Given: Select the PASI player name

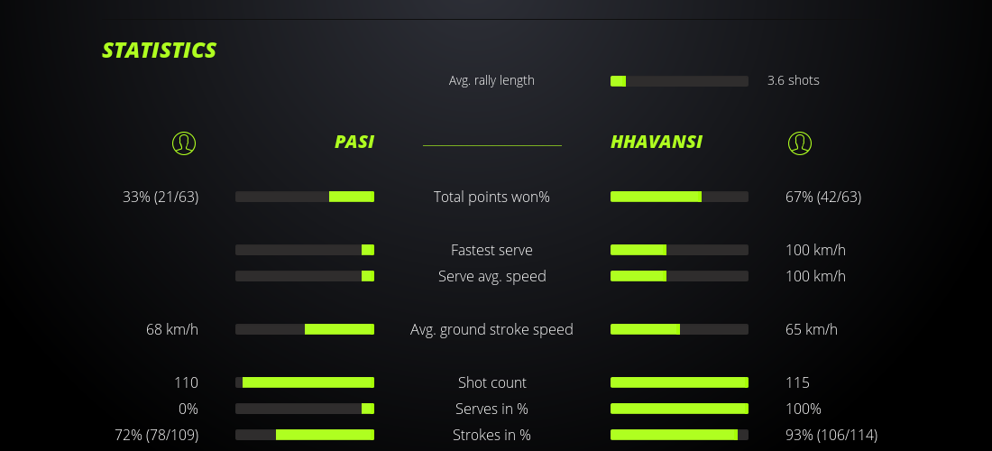Looking at the screenshot, I should point(354,142).
